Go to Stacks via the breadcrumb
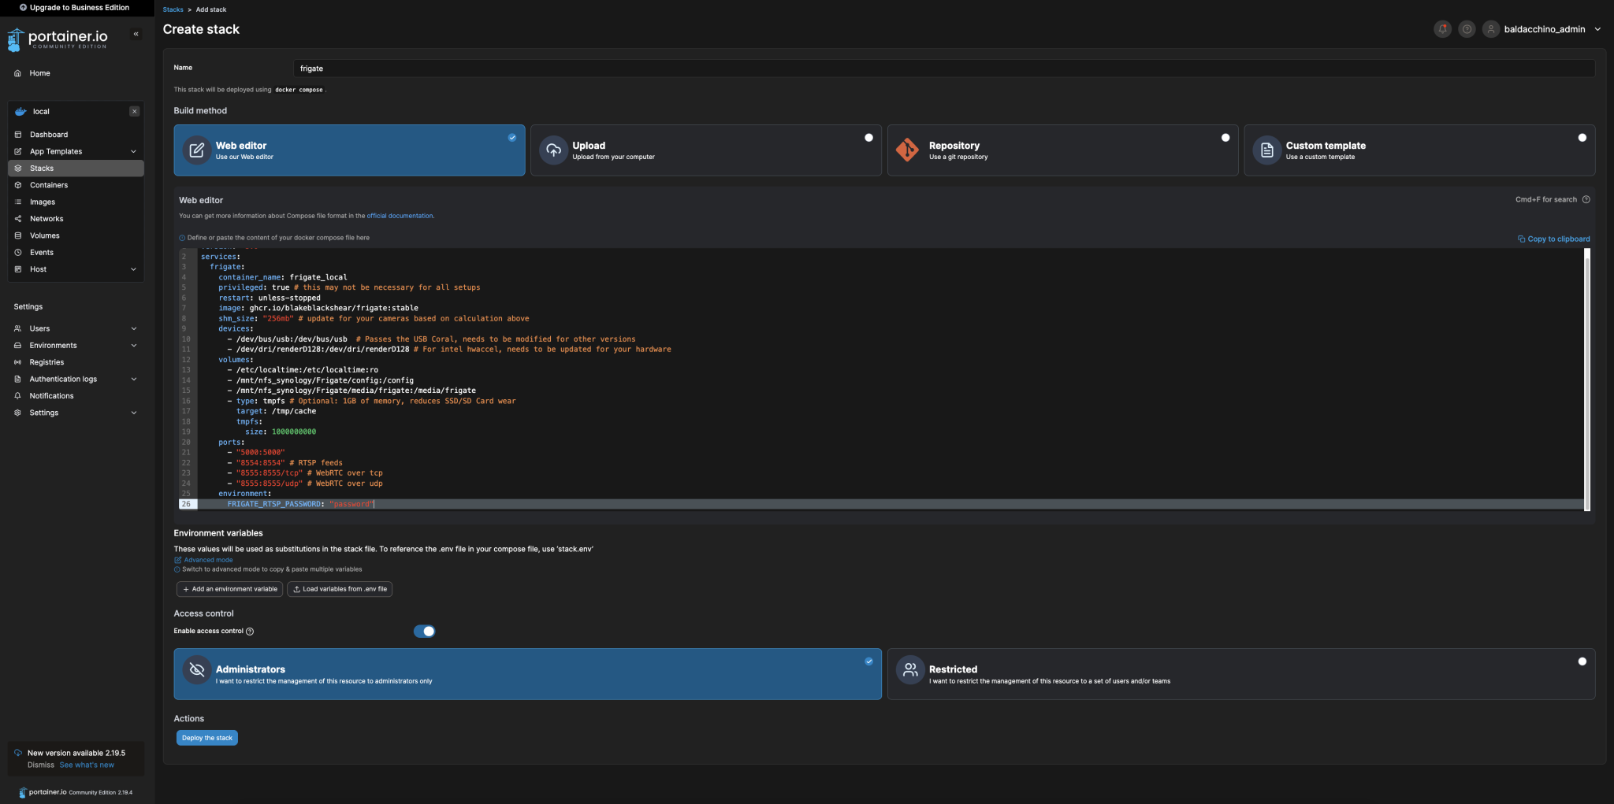This screenshot has height=804, width=1614. pos(173,9)
